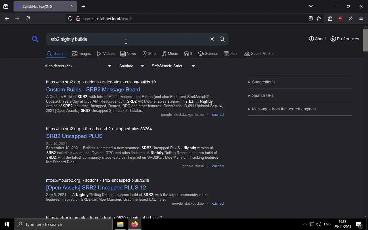Image resolution: width=368 pixels, height=230 pixels.
Task: Expand Messages from the search engines
Action: (282, 109)
